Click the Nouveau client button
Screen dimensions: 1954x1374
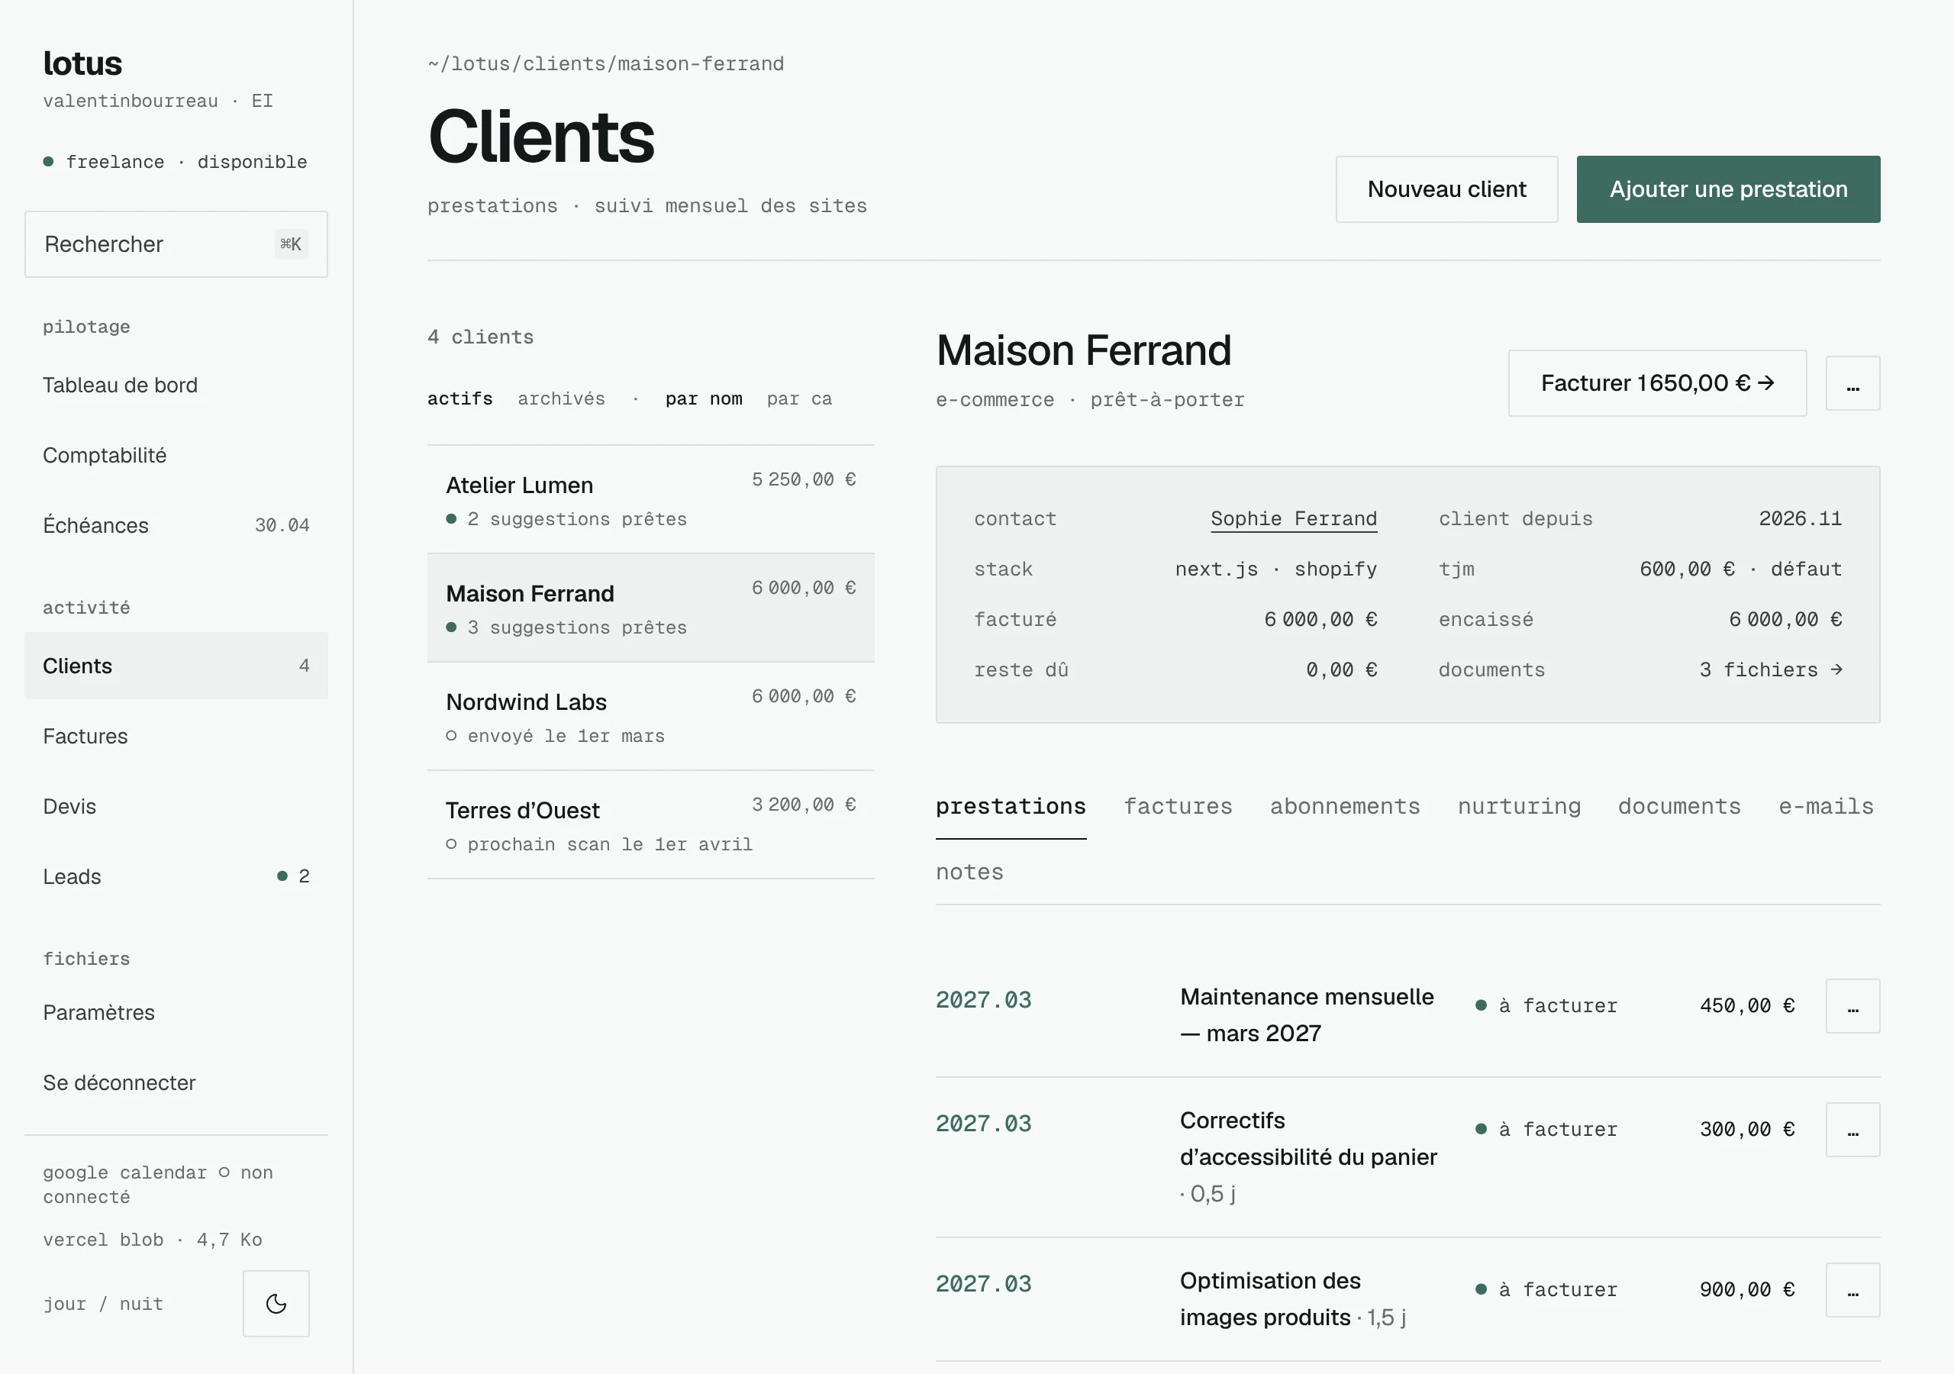tap(1446, 189)
